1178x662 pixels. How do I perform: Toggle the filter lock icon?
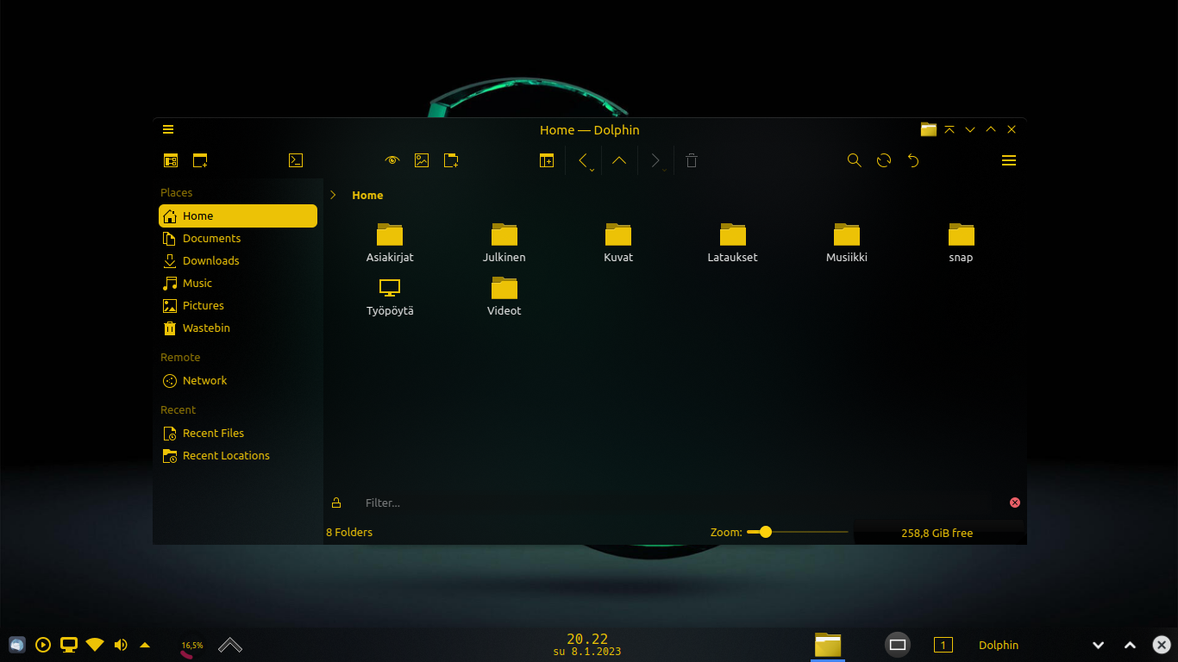pyautogui.click(x=336, y=503)
